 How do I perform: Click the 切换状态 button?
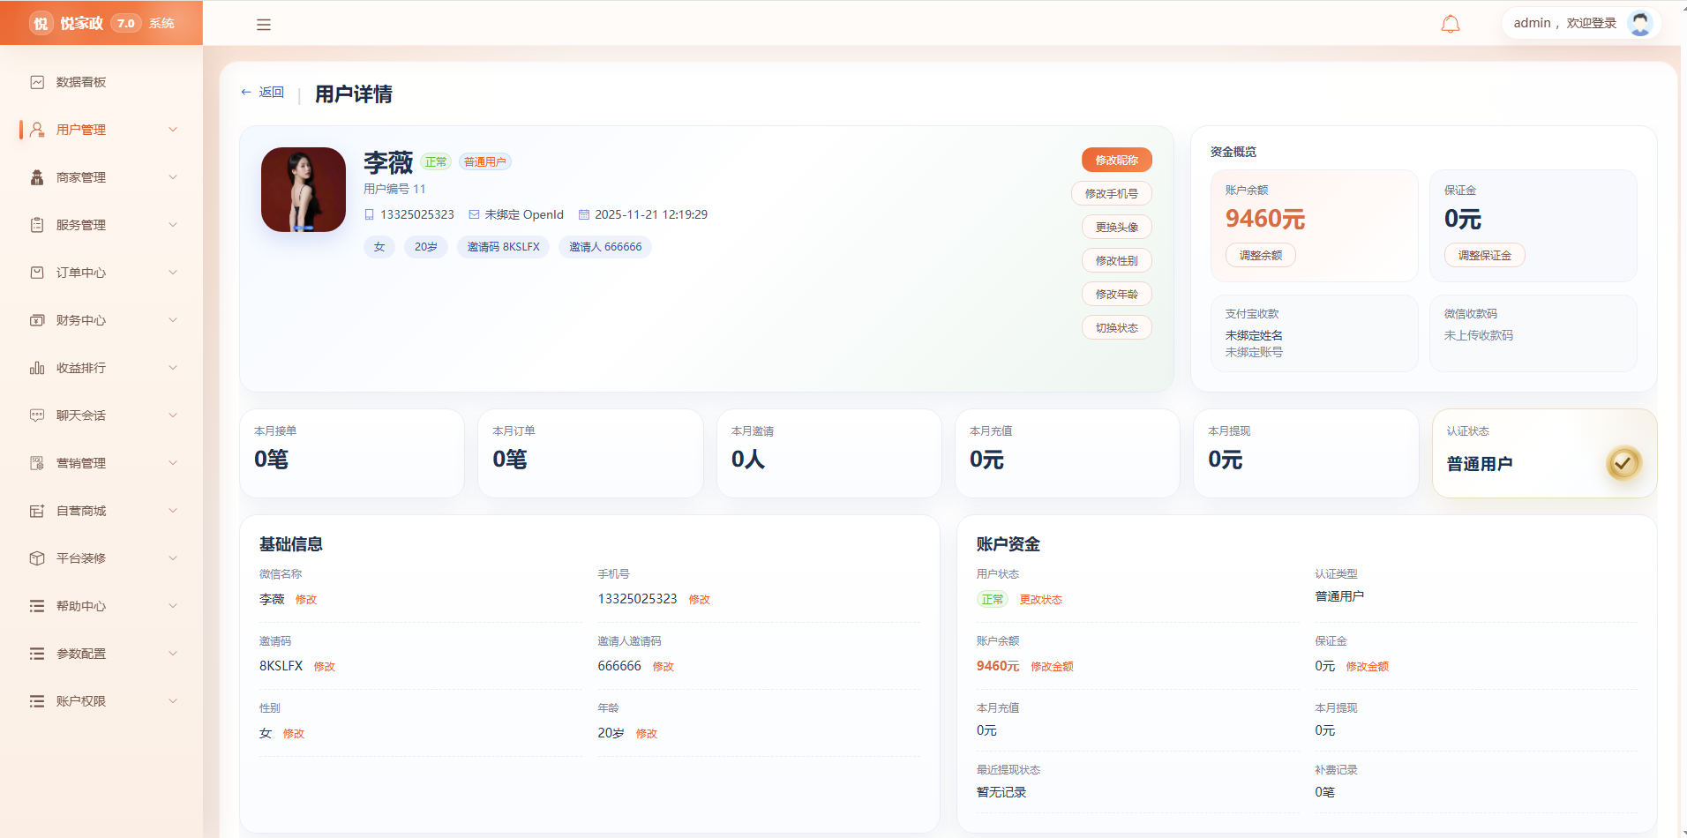coord(1117,327)
